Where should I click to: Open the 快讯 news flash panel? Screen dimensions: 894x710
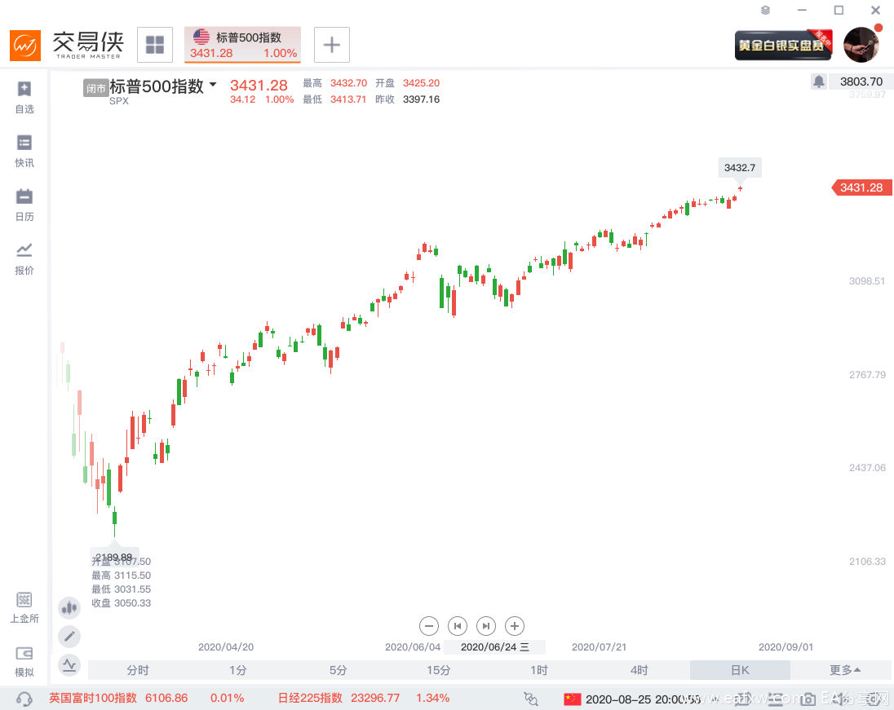coord(24,151)
